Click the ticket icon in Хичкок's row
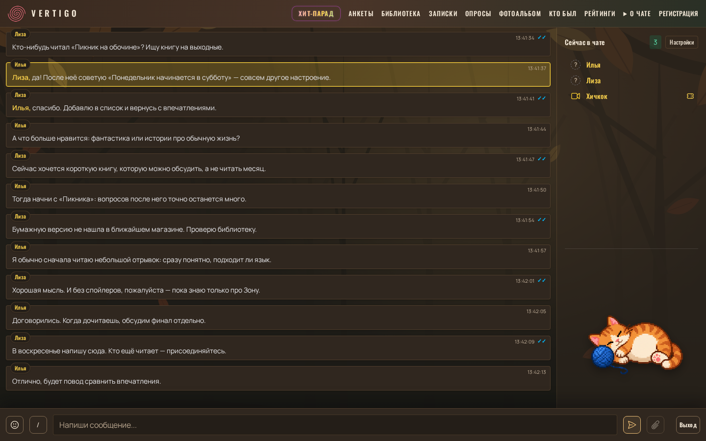This screenshot has width=706, height=441. [690, 96]
